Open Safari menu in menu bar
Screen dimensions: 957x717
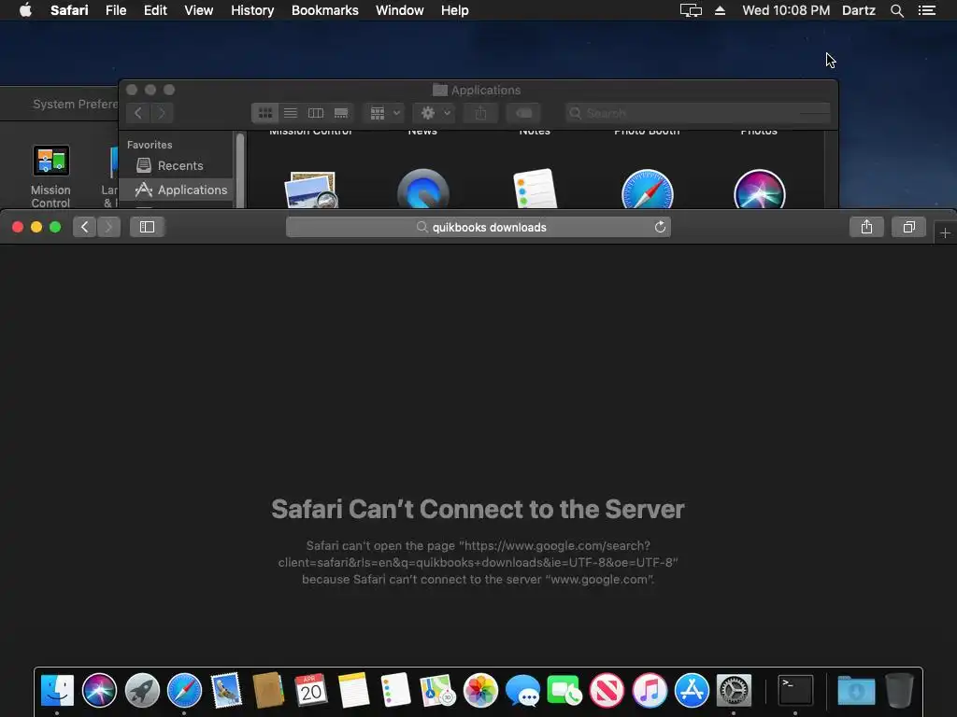(69, 10)
